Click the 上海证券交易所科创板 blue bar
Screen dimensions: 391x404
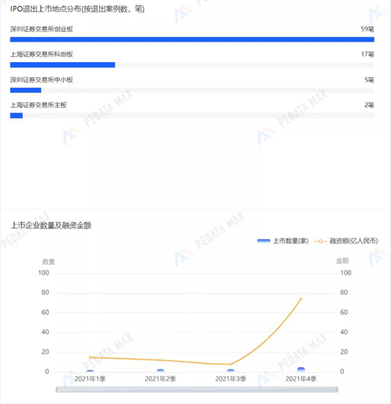pyautogui.click(x=63, y=65)
